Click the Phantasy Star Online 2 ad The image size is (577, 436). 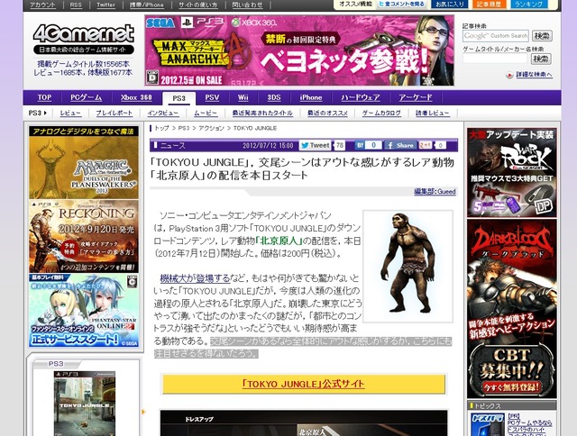coord(84,310)
